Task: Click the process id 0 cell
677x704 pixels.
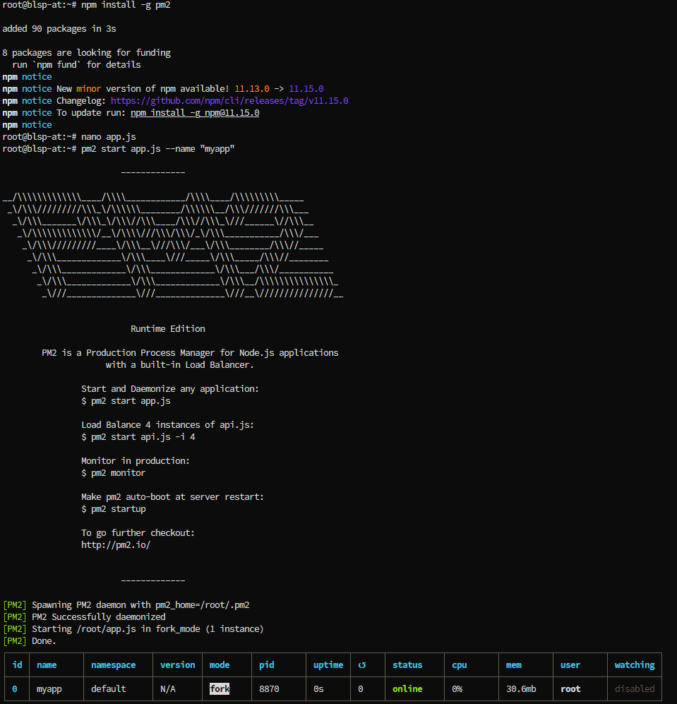Action: click(15, 688)
